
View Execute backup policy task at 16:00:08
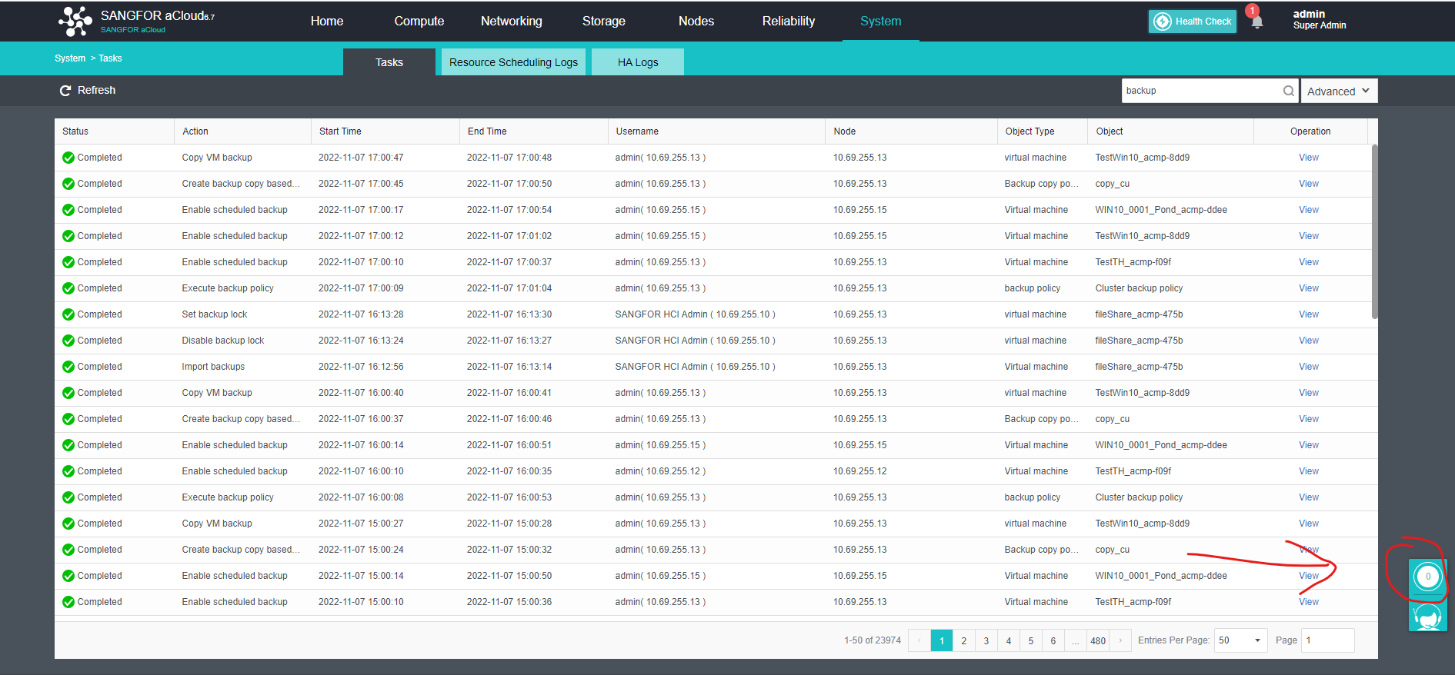click(x=1309, y=497)
